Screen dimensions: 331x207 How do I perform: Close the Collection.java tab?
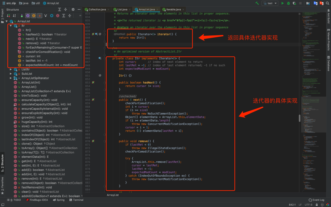(108, 10)
